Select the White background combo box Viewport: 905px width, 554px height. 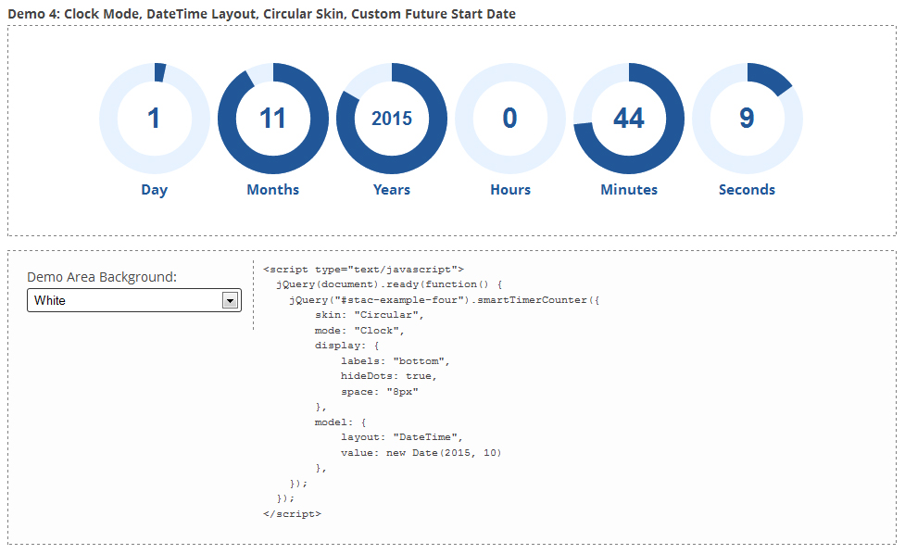(134, 301)
